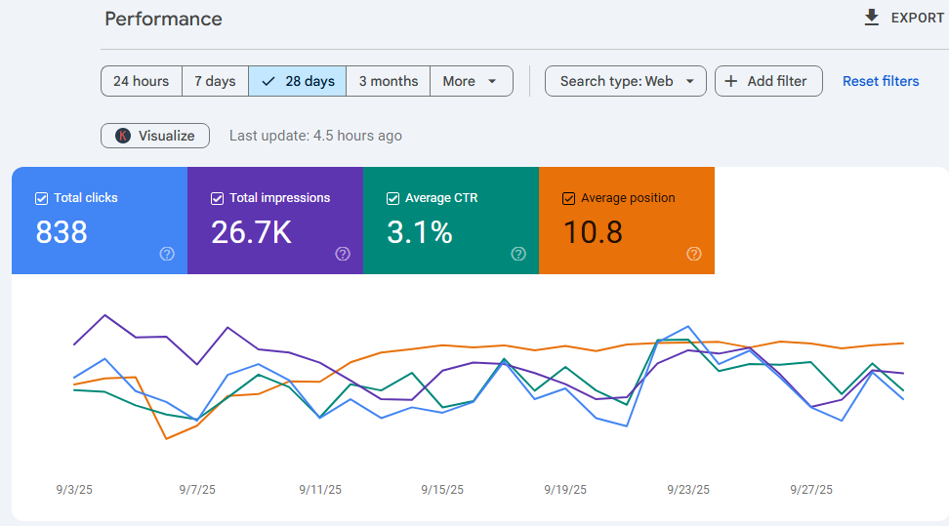Click the 9/15/25 date label on chart
949x526 pixels.
point(442,490)
